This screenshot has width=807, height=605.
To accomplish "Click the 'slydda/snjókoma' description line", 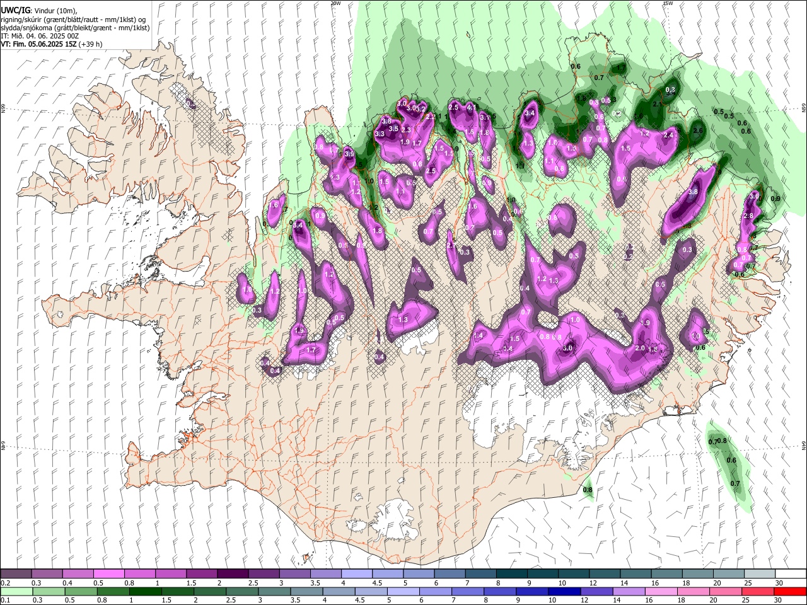I will [x=75, y=28].
